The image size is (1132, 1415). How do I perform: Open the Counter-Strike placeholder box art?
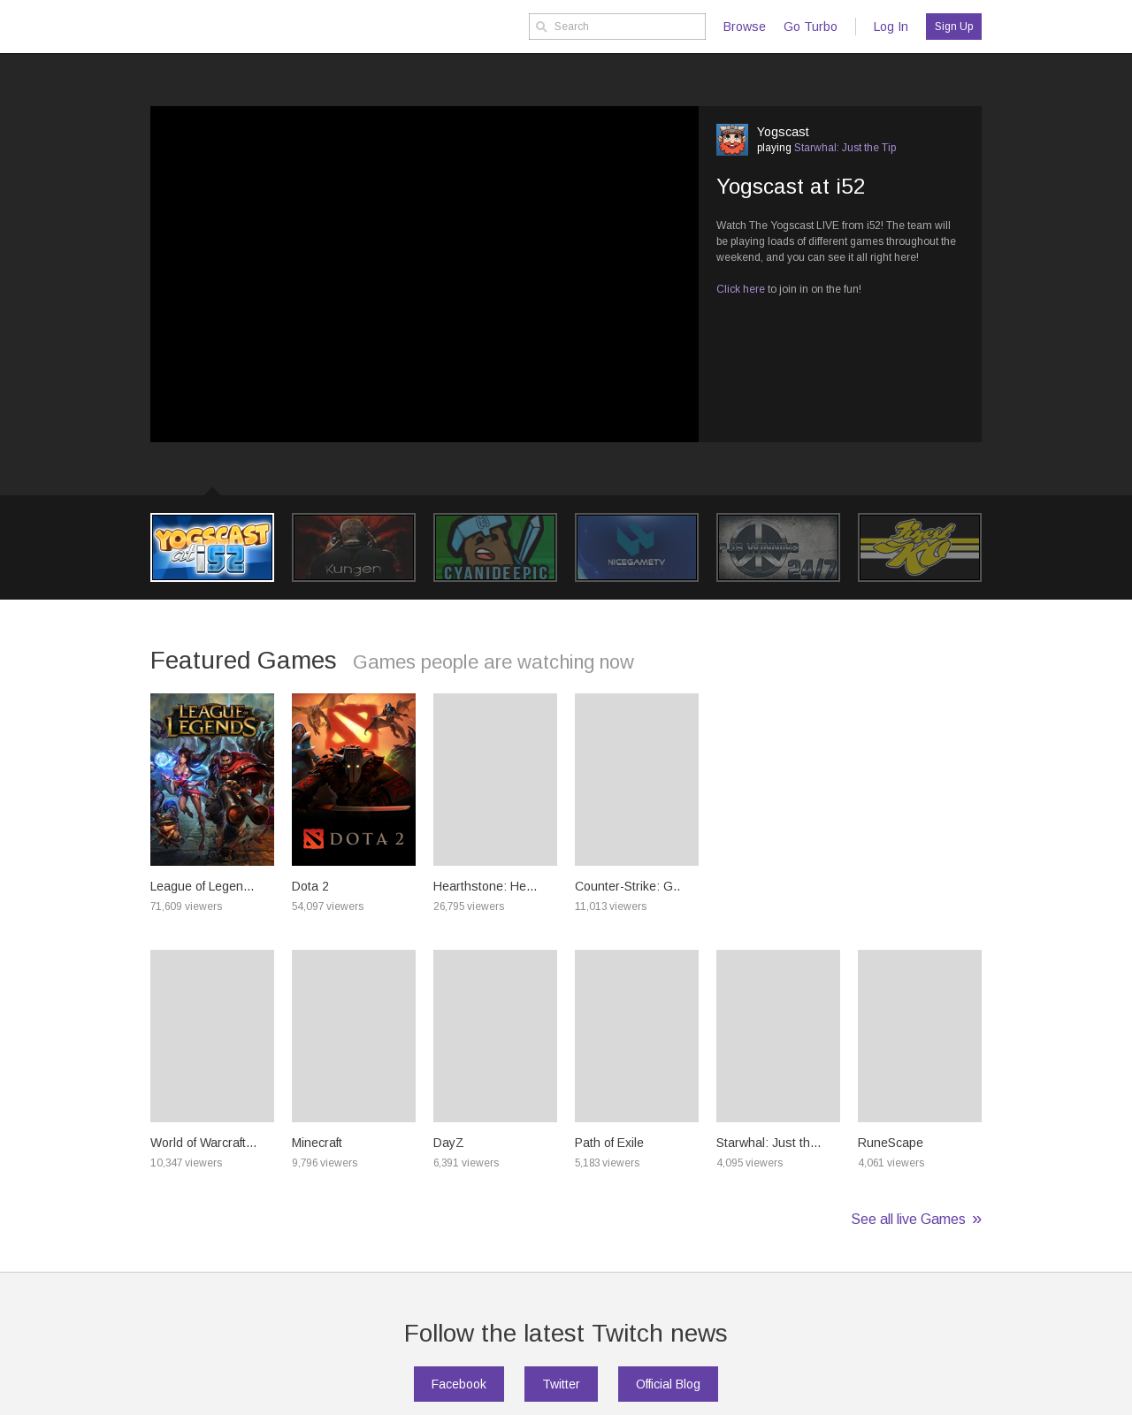pyautogui.click(x=637, y=779)
